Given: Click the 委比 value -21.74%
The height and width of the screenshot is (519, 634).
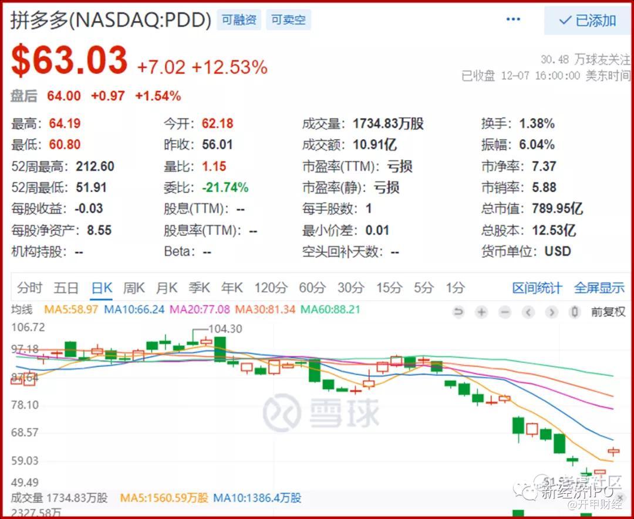Looking at the screenshot, I should point(225,188).
